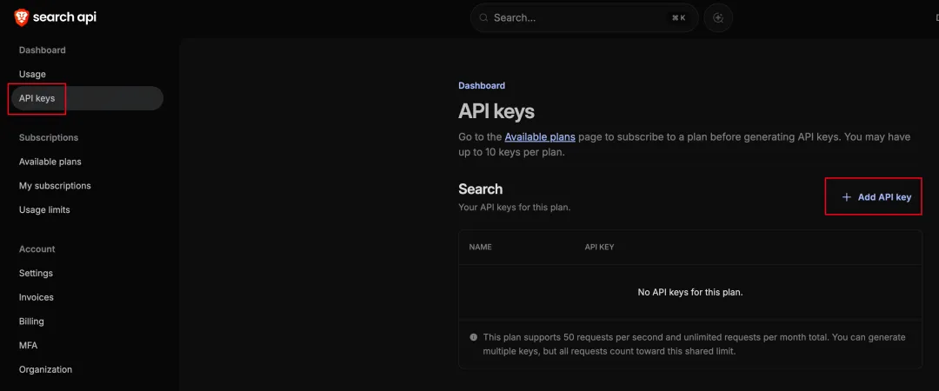Click the magnifier icon in search bar
This screenshot has height=391, width=939.
pos(483,17)
